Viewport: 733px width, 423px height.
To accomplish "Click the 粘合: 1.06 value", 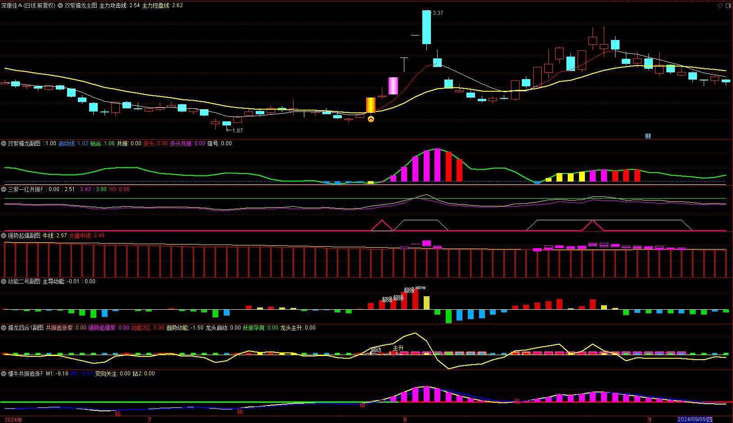I will click(103, 143).
